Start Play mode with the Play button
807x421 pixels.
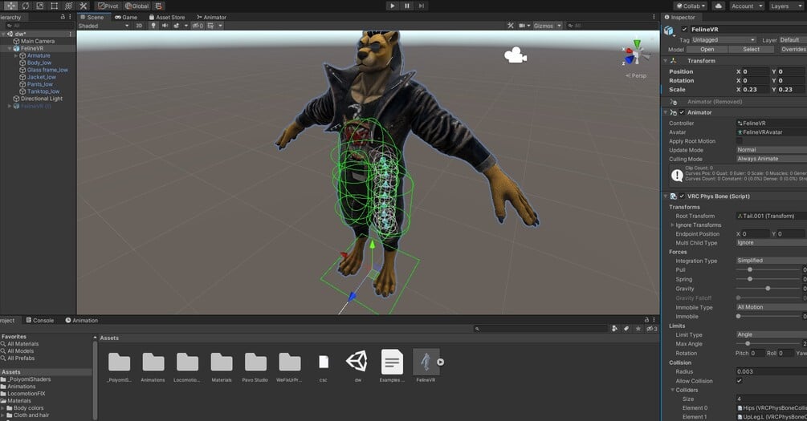[392, 6]
